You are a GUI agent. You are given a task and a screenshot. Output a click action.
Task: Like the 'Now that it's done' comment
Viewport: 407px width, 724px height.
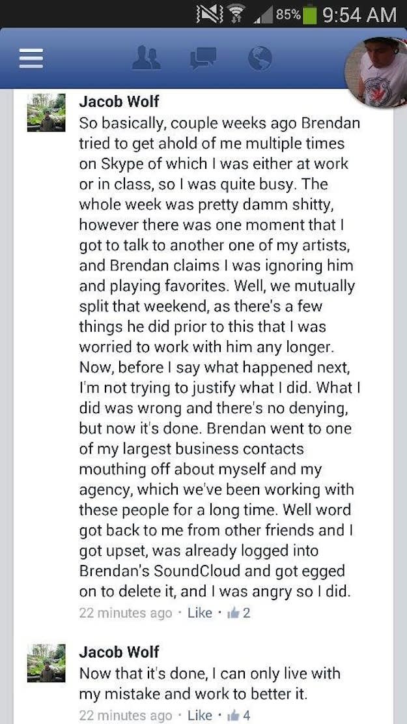(x=201, y=716)
